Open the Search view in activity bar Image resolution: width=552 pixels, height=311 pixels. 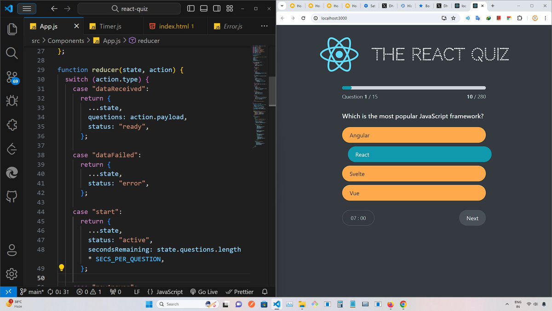pos(12,53)
